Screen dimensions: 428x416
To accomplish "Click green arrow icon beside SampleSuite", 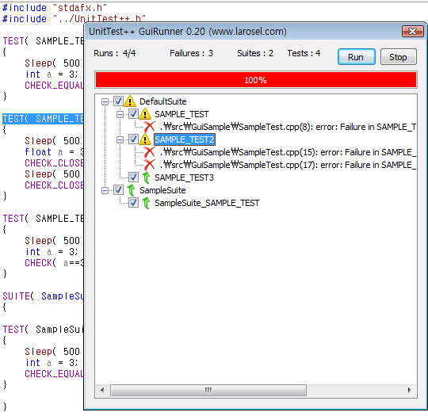I will pos(131,190).
